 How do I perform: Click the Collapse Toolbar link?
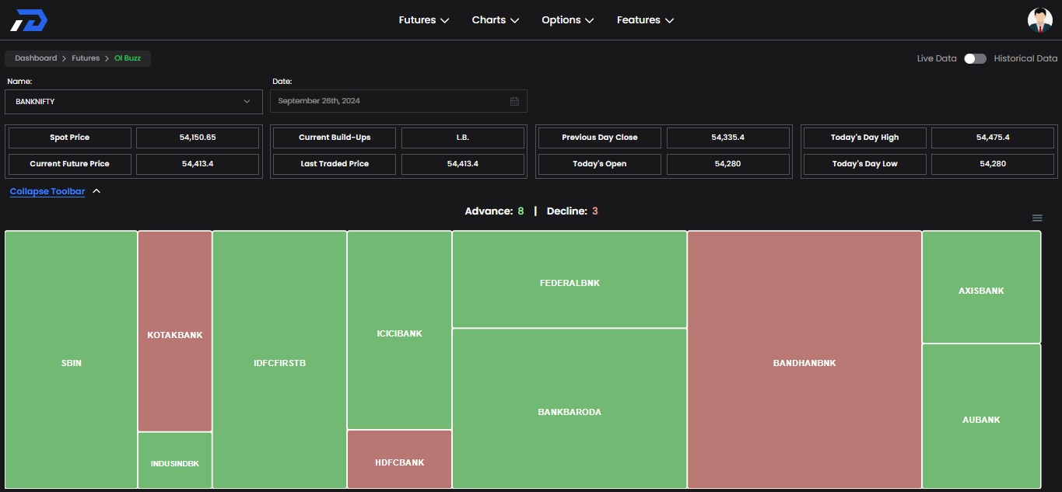47,191
